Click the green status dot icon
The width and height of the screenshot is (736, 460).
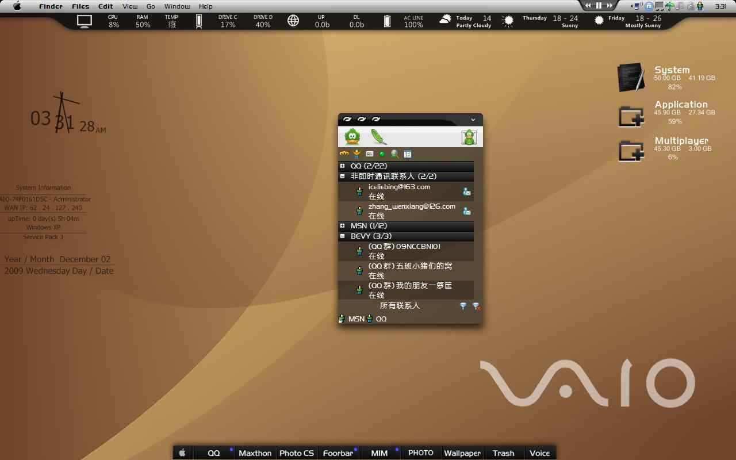coord(382,154)
